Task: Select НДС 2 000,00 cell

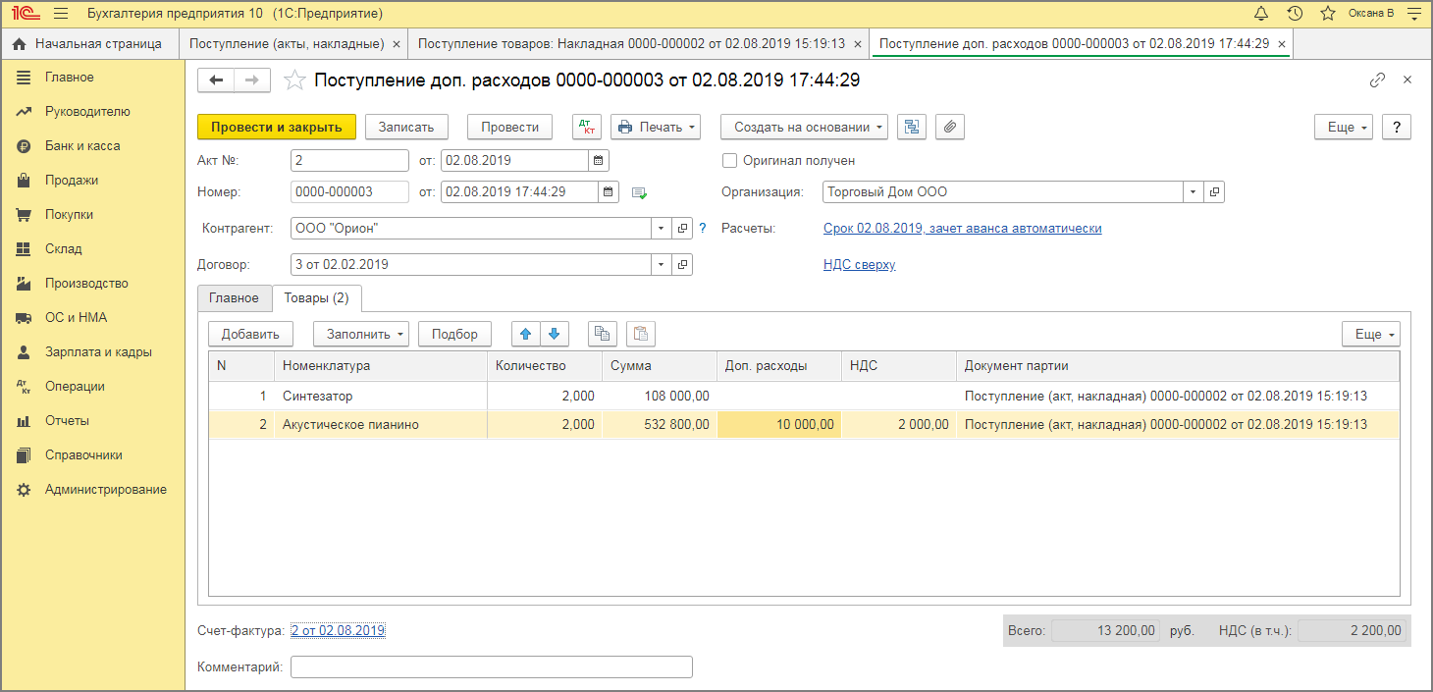Action: click(x=898, y=425)
